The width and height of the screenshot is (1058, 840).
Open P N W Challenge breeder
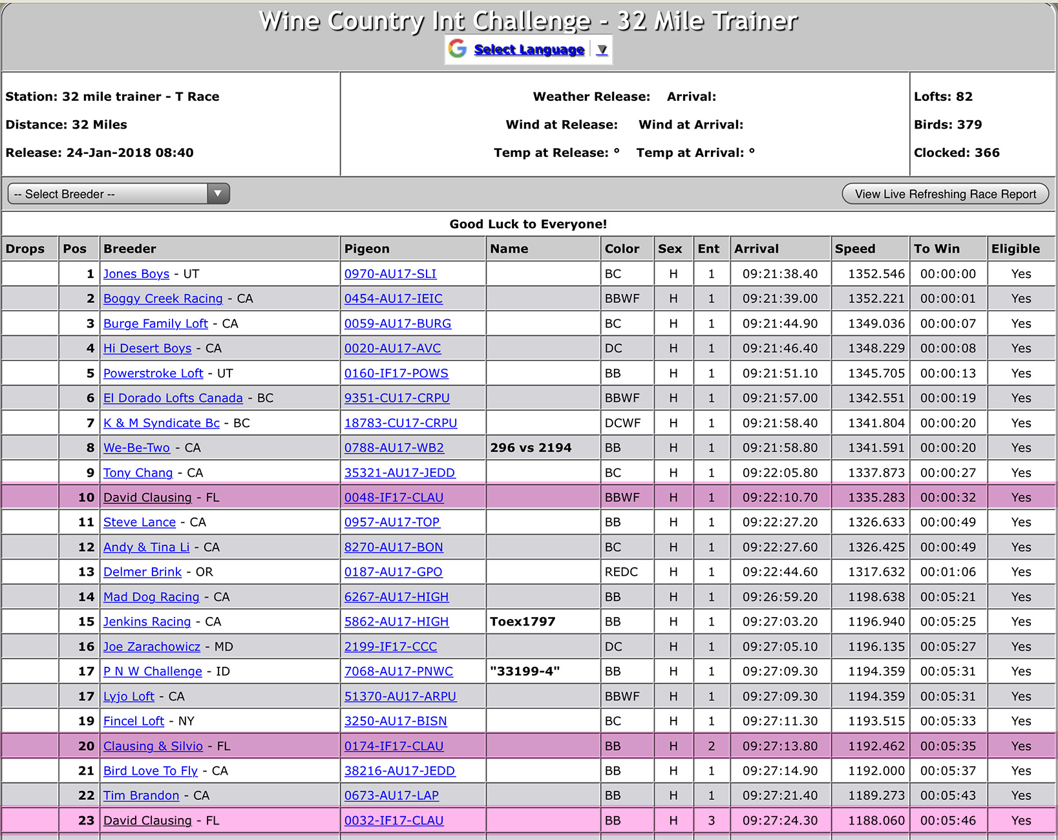[x=153, y=671]
